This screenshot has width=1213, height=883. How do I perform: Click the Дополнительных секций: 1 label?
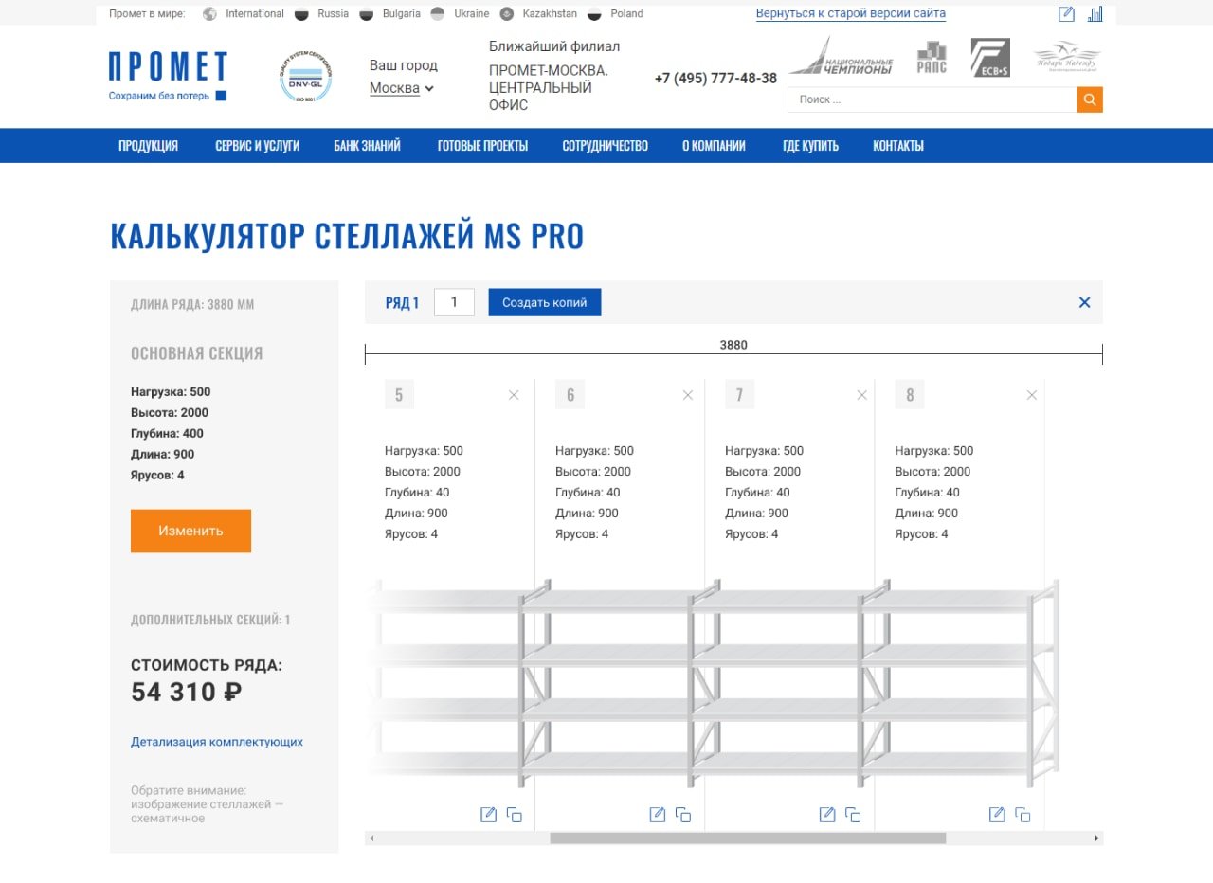[x=210, y=620]
